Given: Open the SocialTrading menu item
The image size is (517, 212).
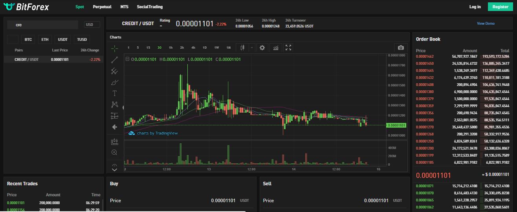Looking at the screenshot, I should click(x=150, y=7).
